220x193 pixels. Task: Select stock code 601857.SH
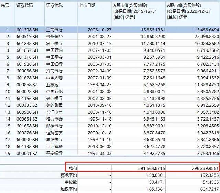(x=27, y=50)
